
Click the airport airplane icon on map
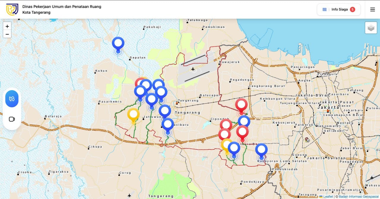(x=193, y=69)
